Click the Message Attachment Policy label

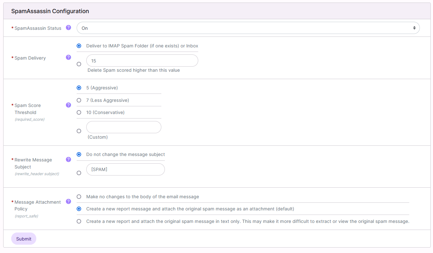coord(38,205)
